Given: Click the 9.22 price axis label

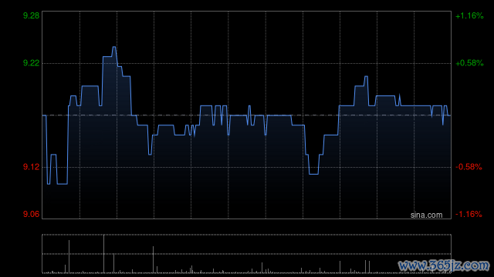Looking at the screenshot, I should coord(31,63).
